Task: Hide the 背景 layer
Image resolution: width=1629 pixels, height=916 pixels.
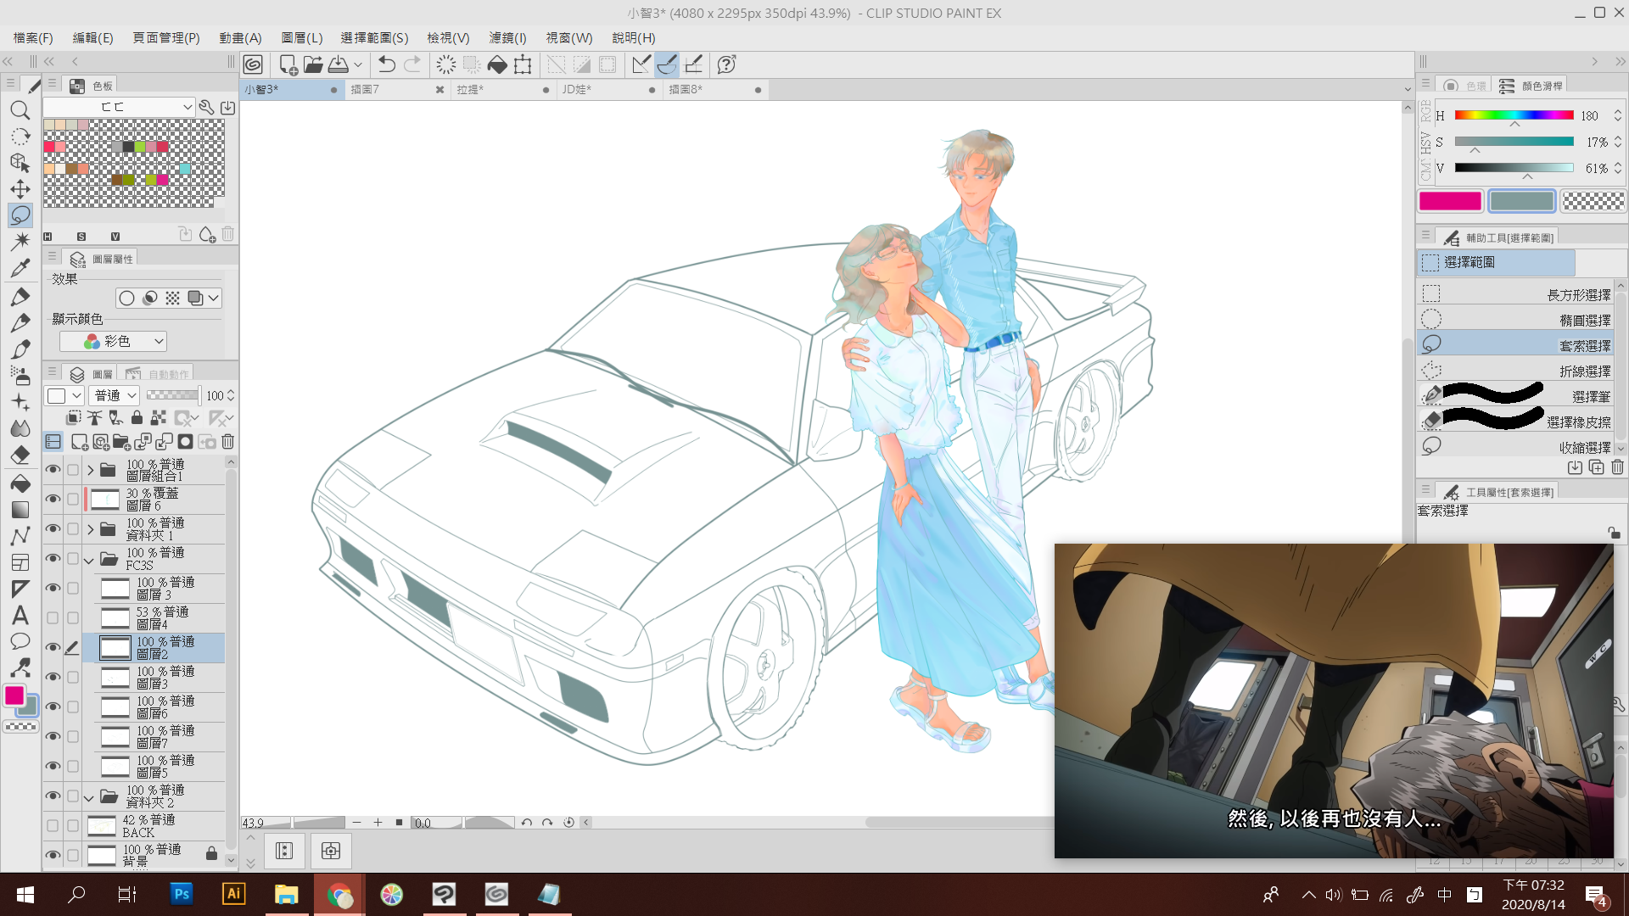Action: pyautogui.click(x=53, y=855)
